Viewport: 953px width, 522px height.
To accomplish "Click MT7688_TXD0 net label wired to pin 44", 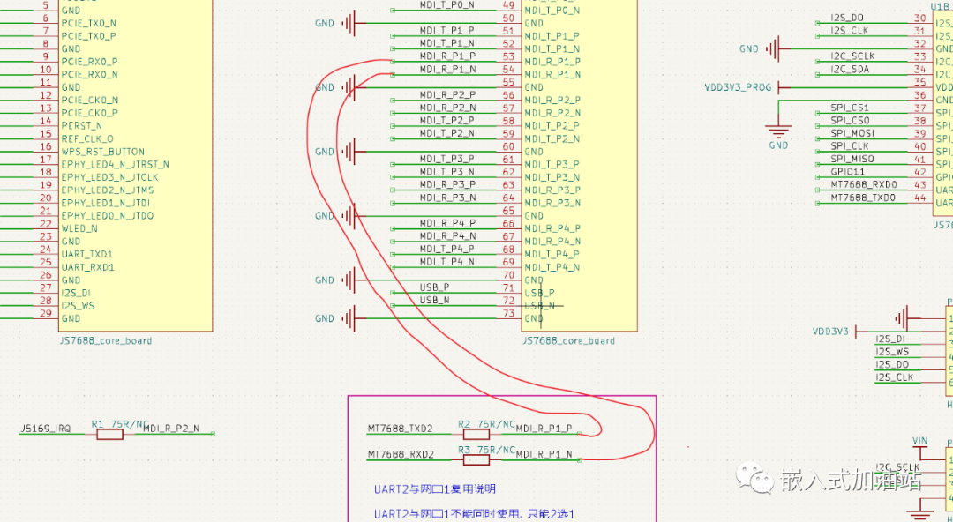I will point(864,198).
